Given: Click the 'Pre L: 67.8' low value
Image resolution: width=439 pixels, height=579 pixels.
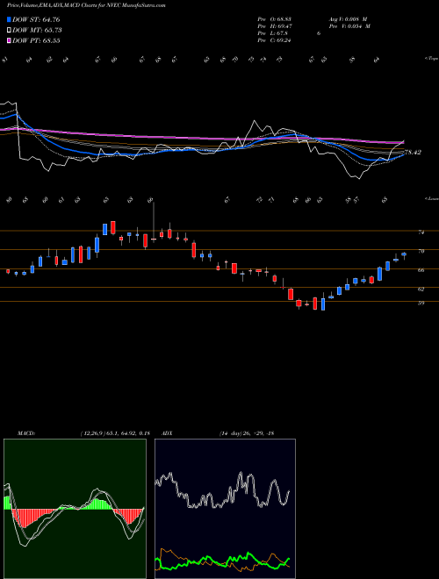Looking at the screenshot, I should point(273,33).
